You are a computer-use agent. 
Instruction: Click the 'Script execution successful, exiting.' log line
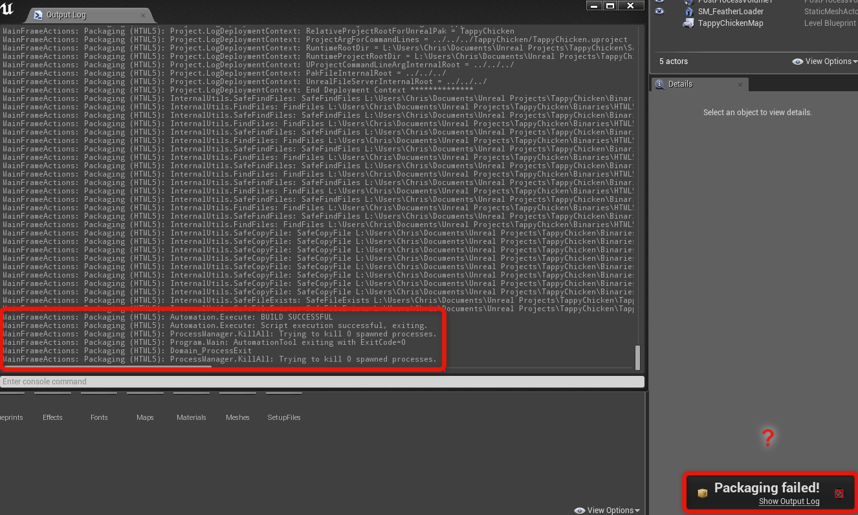pos(215,325)
